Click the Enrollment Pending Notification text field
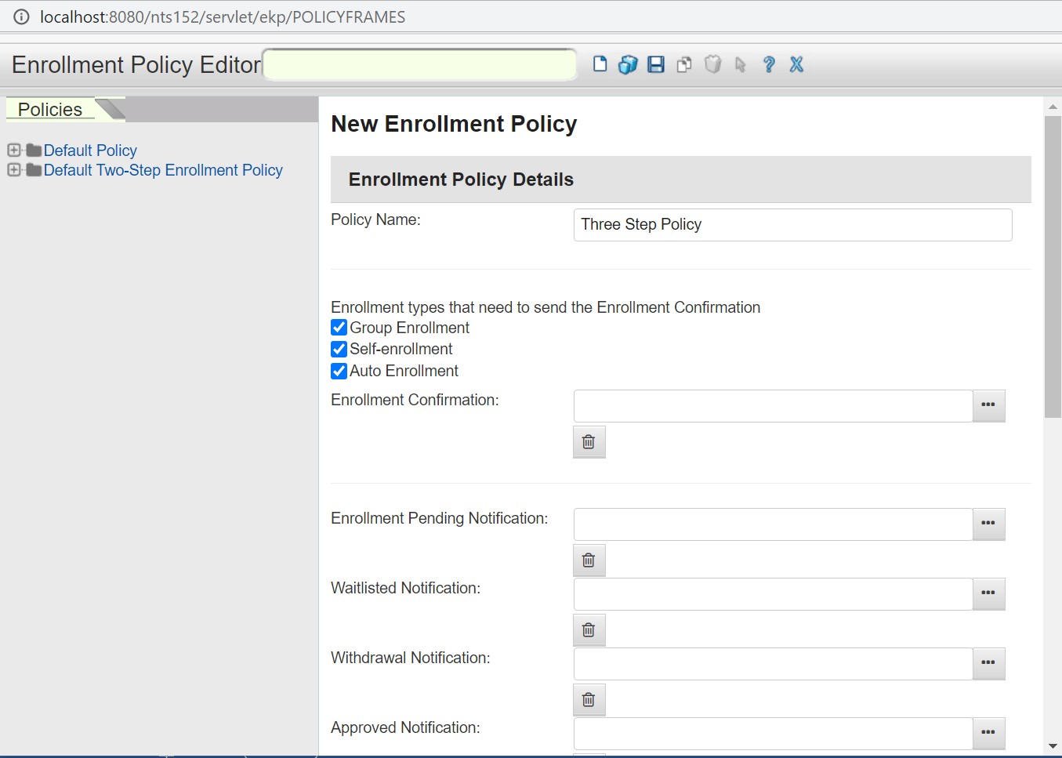The height and width of the screenshot is (758, 1062). tap(773, 524)
